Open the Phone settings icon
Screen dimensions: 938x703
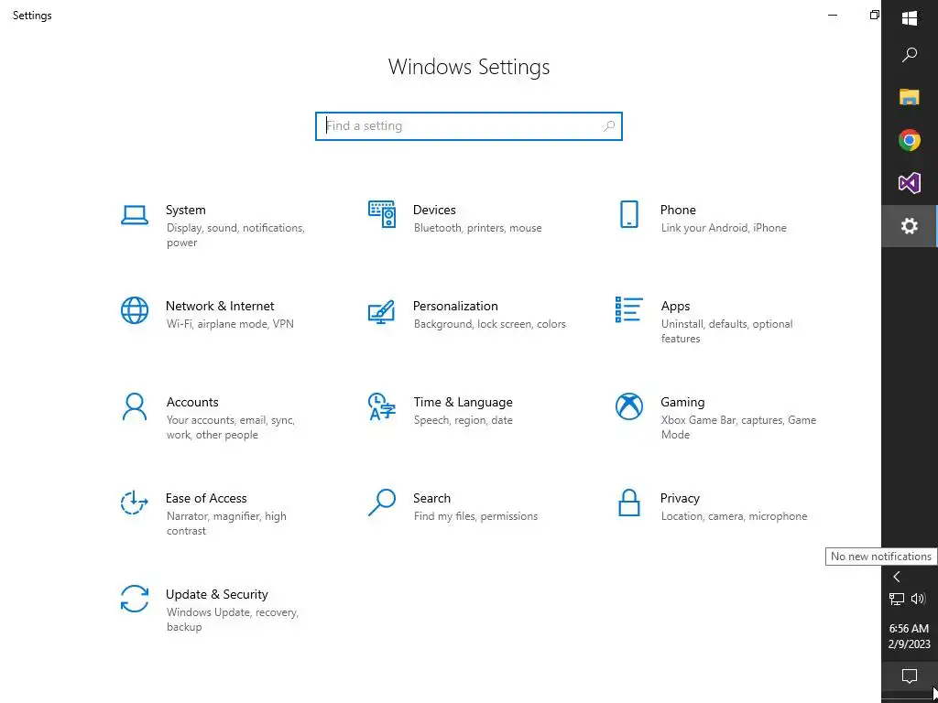pos(628,214)
